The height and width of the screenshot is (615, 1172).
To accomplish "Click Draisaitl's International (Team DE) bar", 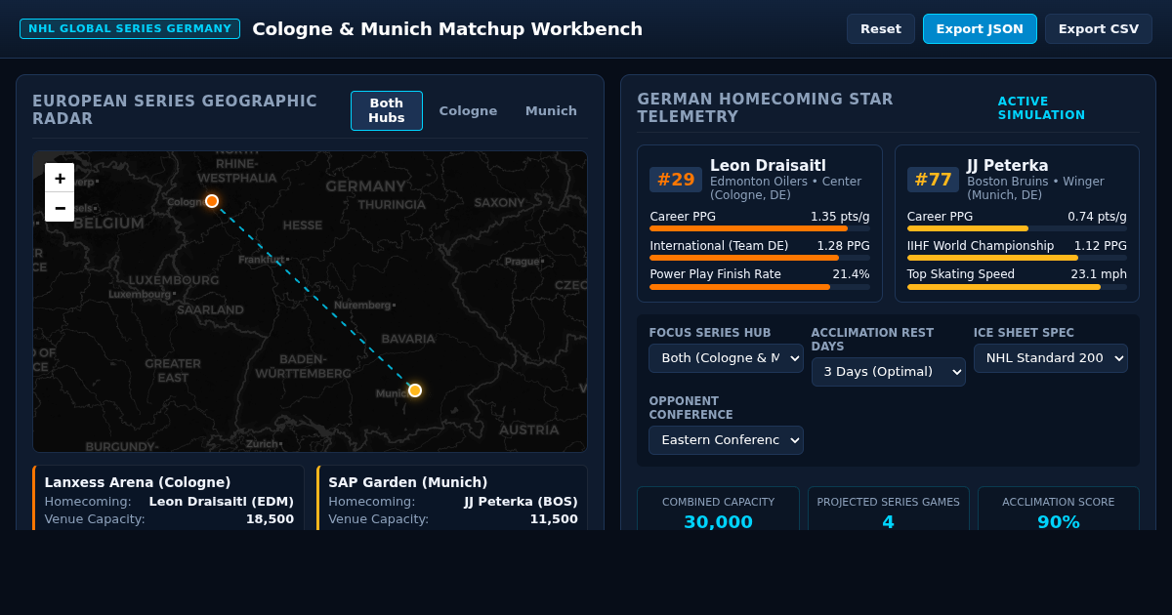I will [x=760, y=258].
